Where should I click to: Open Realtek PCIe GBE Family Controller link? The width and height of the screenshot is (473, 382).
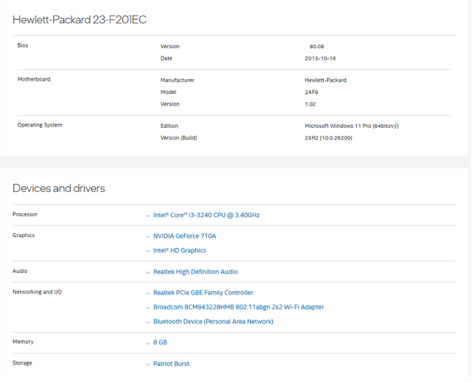click(203, 293)
